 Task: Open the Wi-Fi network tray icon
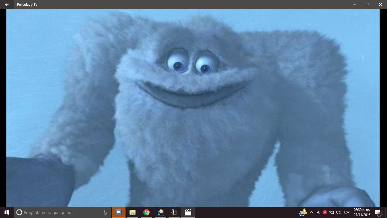318,212
